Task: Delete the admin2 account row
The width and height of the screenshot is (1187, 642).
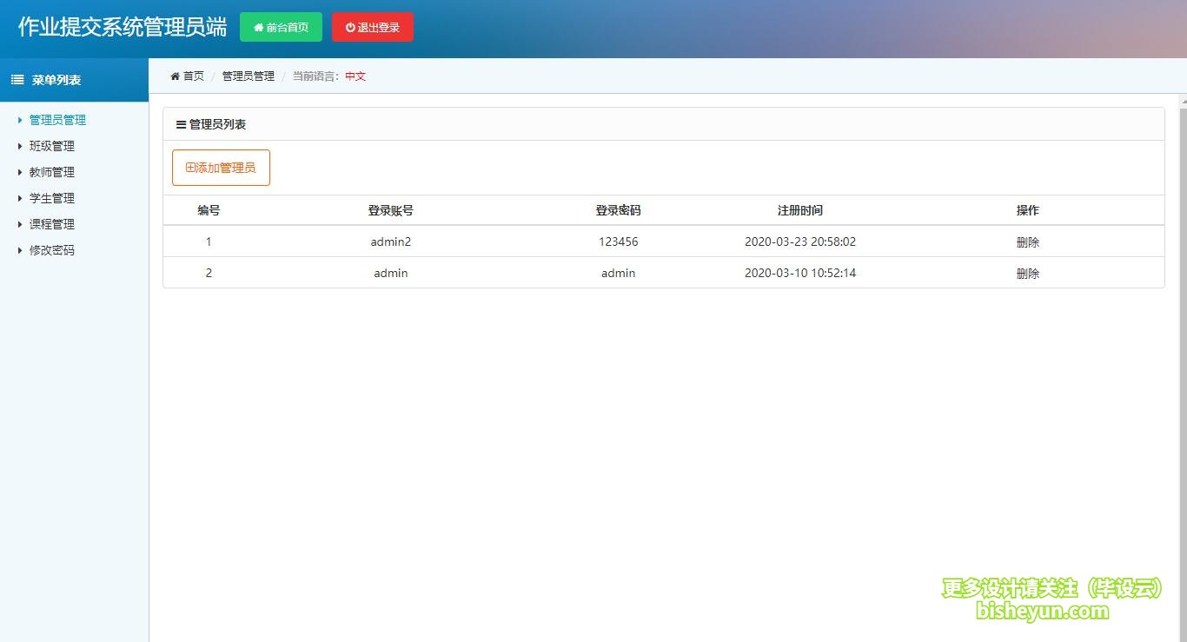Action: point(1028,242)
